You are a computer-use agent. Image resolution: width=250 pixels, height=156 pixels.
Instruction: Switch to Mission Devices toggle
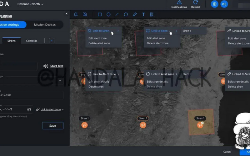[45, 25]
